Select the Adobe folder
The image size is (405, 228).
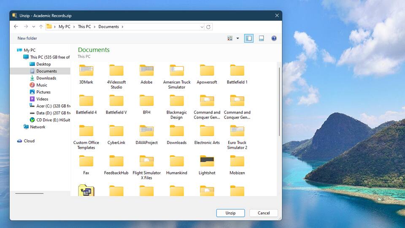pyautogui.click(x=146, y=74)
